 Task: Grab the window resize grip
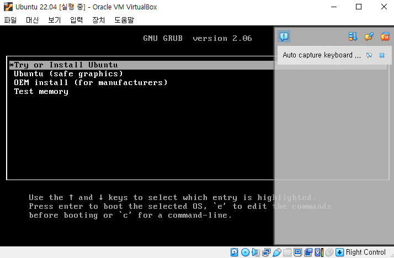click(x=391, y=255)
